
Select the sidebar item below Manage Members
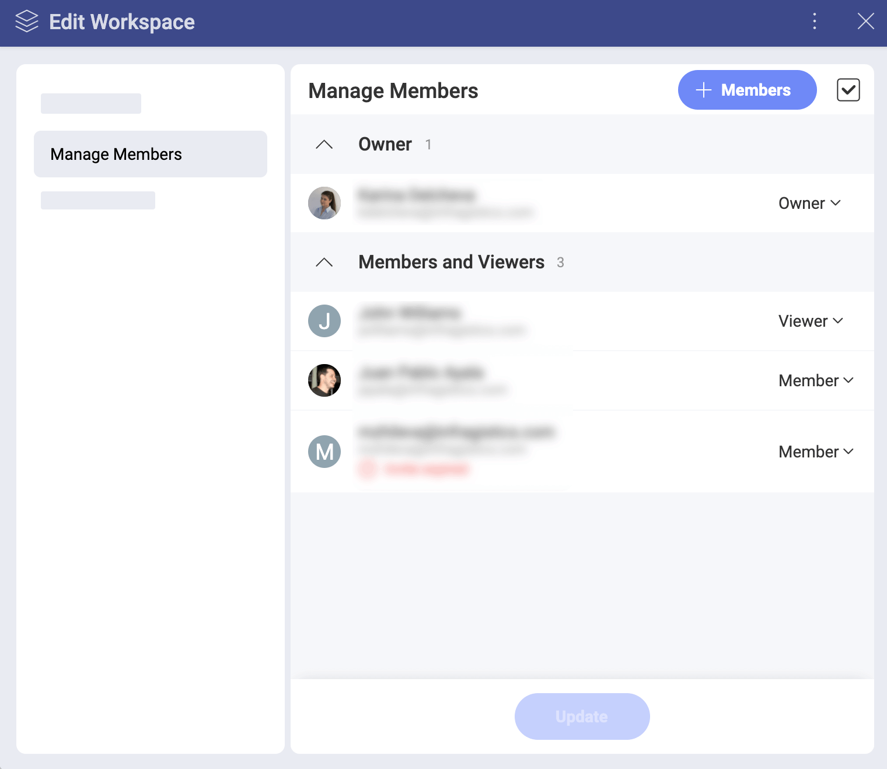(98, 200)
